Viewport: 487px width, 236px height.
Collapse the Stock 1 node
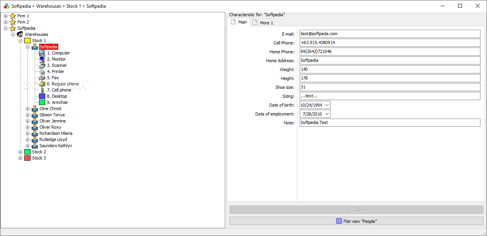20,41
